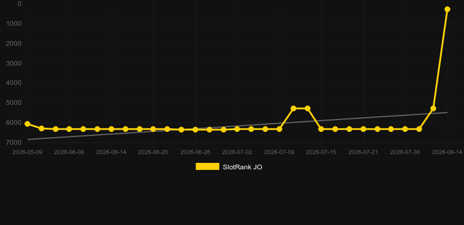This screenshot has height=225, width=464.
Task: Select the first data point at 2026-05-09
Action: [28, 124]
